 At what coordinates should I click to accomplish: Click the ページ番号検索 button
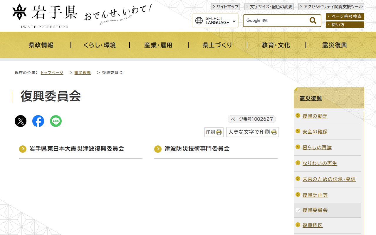[x=345, y=16]
